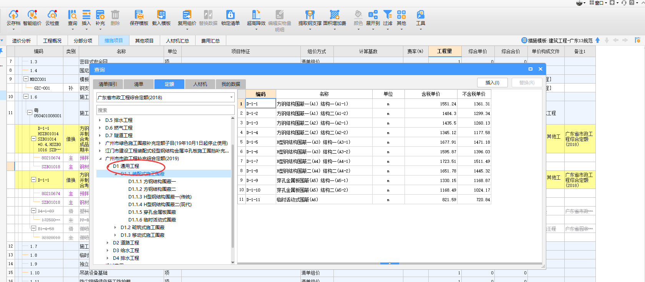
Task: Expand D2 道路工程 node
Action: (x=108, y=243)
